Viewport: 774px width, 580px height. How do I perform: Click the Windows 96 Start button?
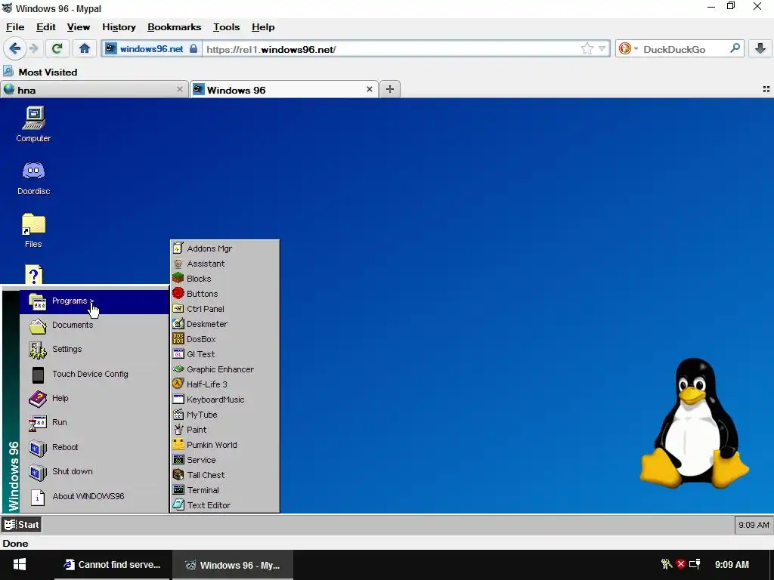(x=21, y=525)
